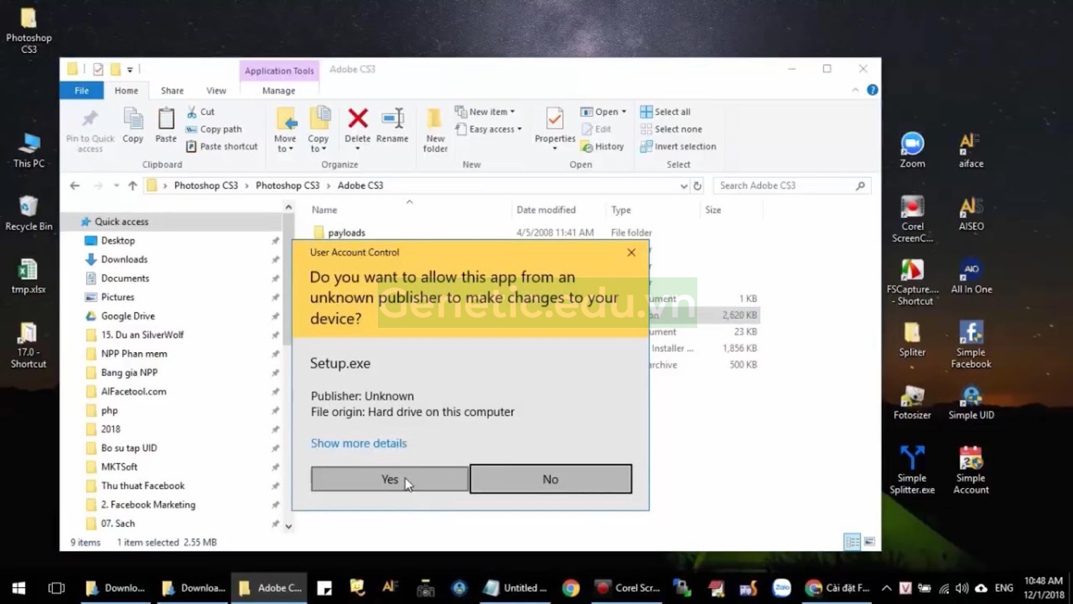Screen dimensions: 1073x604
Task: Click ENG language indicator in tray
Action: pos(1004,588)
